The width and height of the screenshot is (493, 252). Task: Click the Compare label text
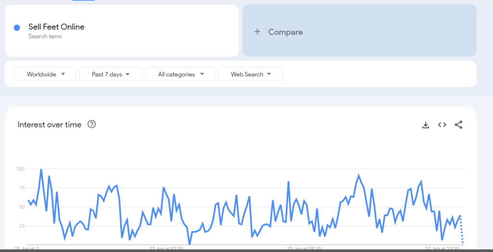(285, 32)
